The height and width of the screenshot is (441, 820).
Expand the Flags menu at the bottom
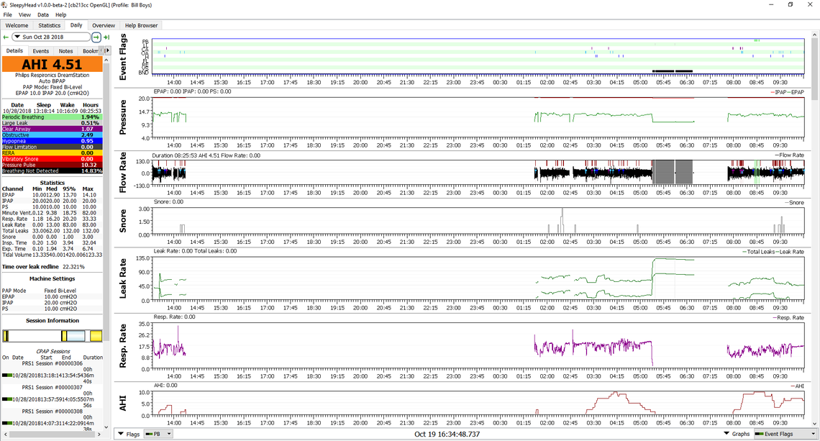pyautogui.click(x=129, y=435)
